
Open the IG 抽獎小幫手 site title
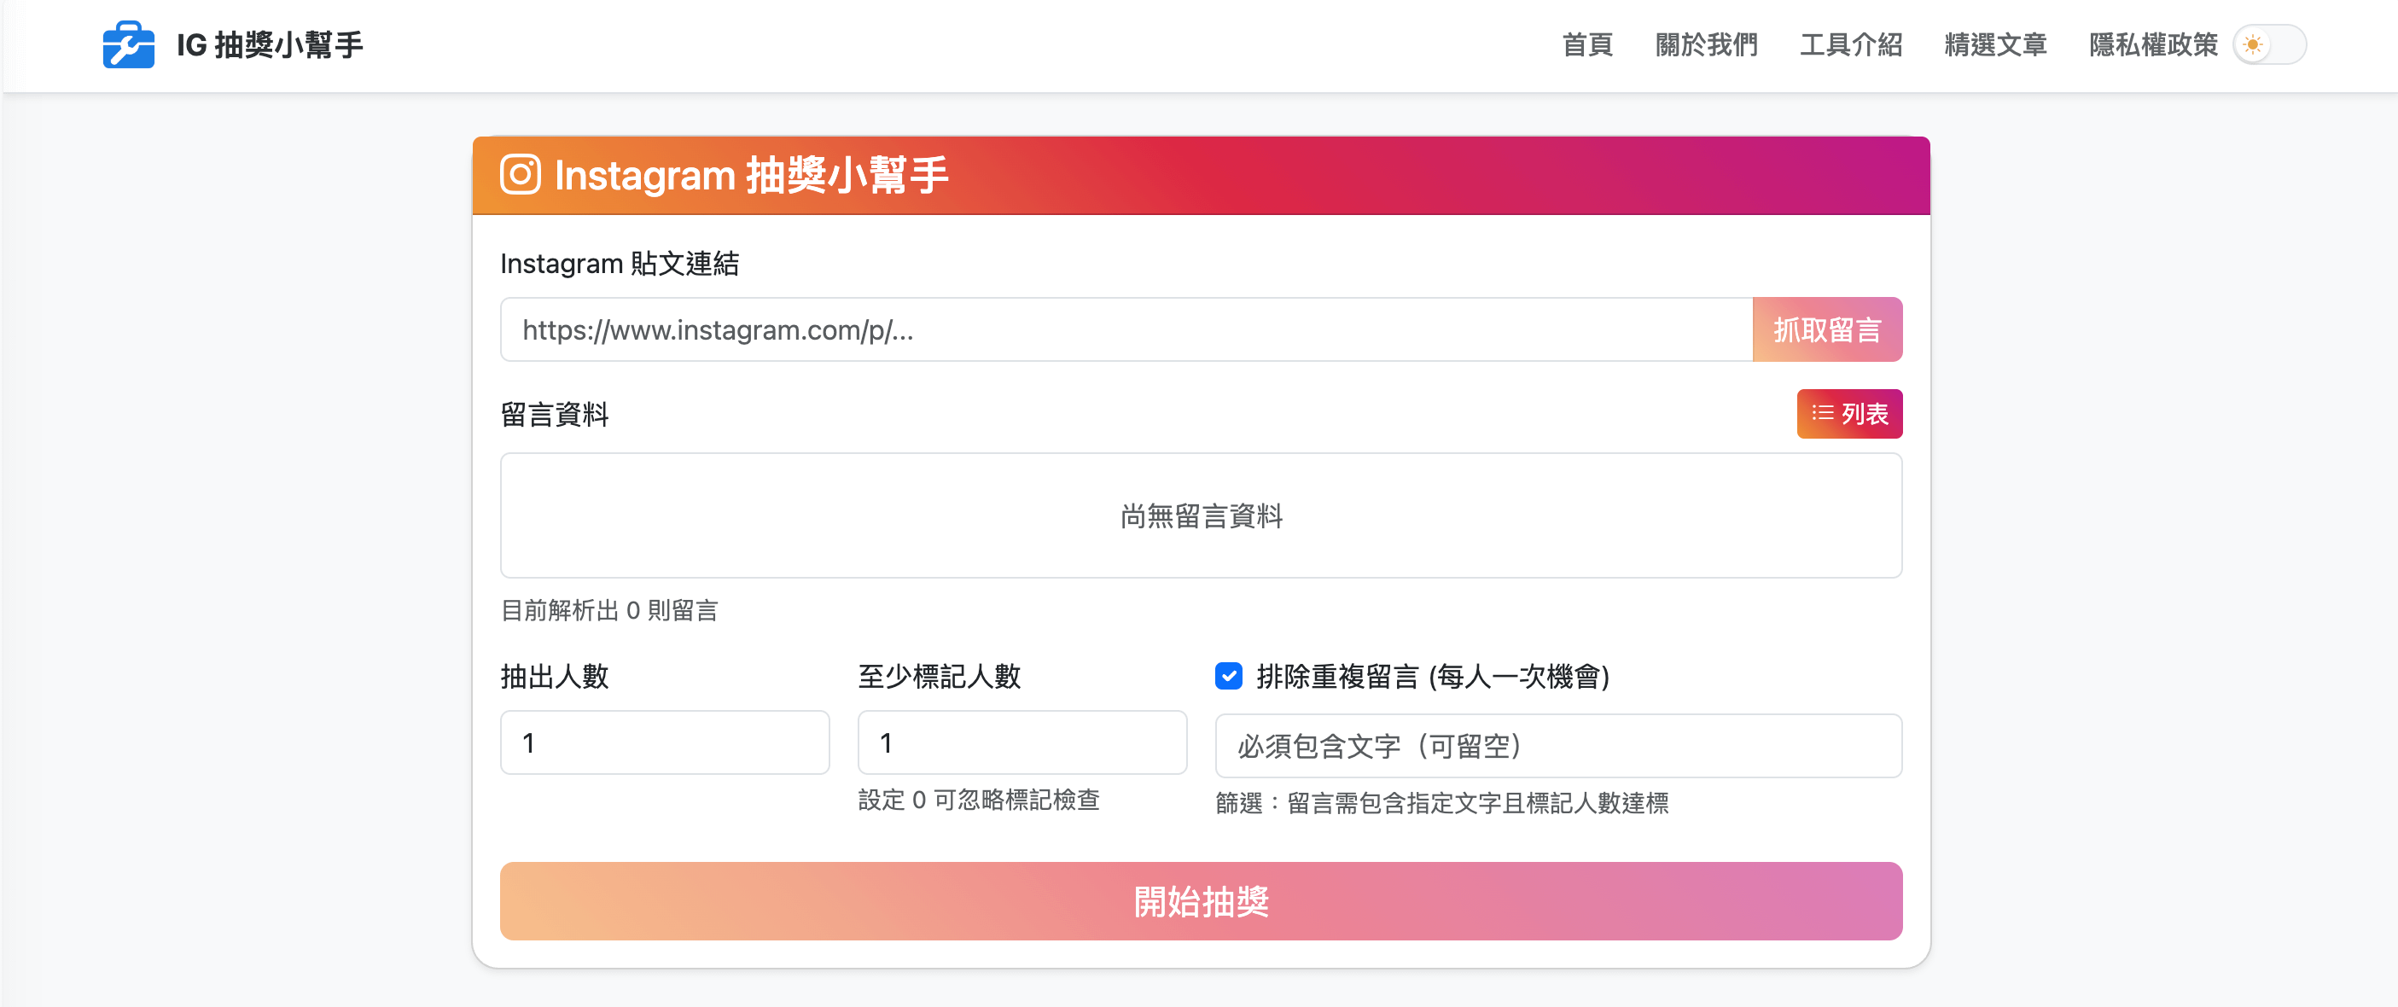click(270, 44)
